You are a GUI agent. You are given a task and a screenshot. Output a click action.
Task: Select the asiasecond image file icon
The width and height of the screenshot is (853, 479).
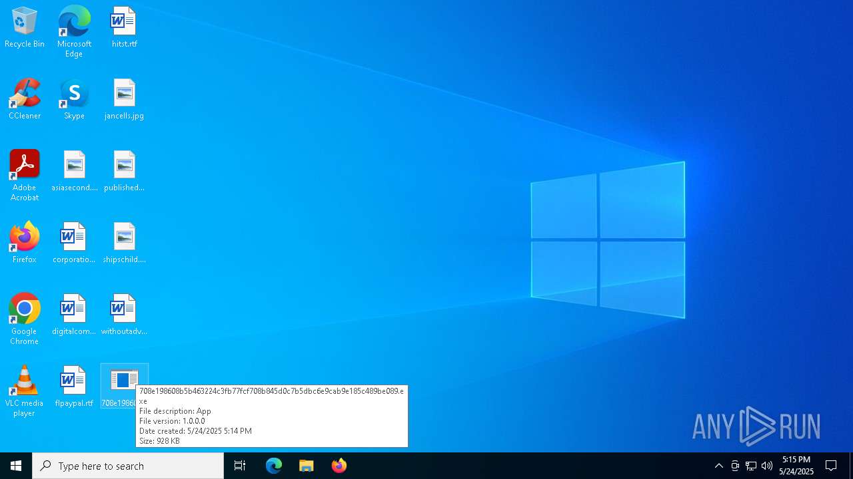(74, 172)
